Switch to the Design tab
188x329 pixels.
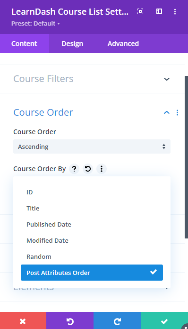point(72,44)
